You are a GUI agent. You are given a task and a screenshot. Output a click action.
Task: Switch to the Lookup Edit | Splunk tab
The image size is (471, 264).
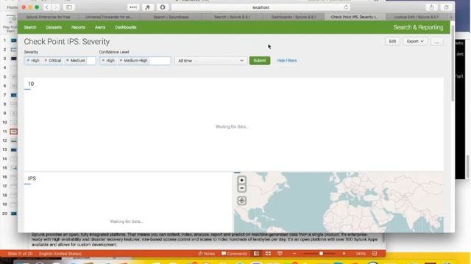click(417, 17)
